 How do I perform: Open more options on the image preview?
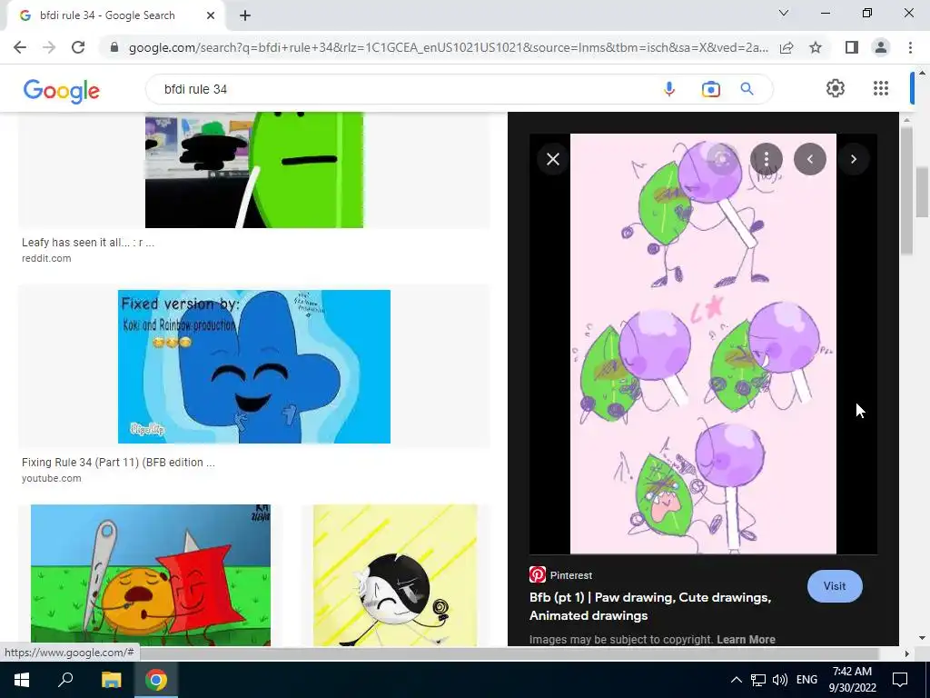tap(767, 158)
